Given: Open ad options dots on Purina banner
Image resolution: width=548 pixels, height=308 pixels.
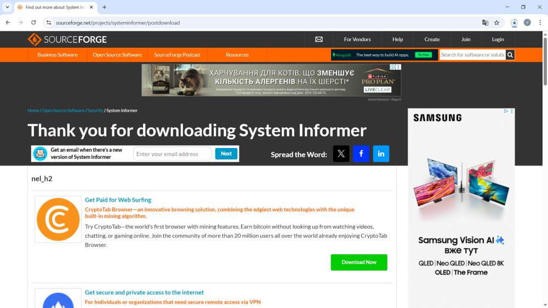Looking at the screenshot, I should pyautogui.click(x=398, y=67).
